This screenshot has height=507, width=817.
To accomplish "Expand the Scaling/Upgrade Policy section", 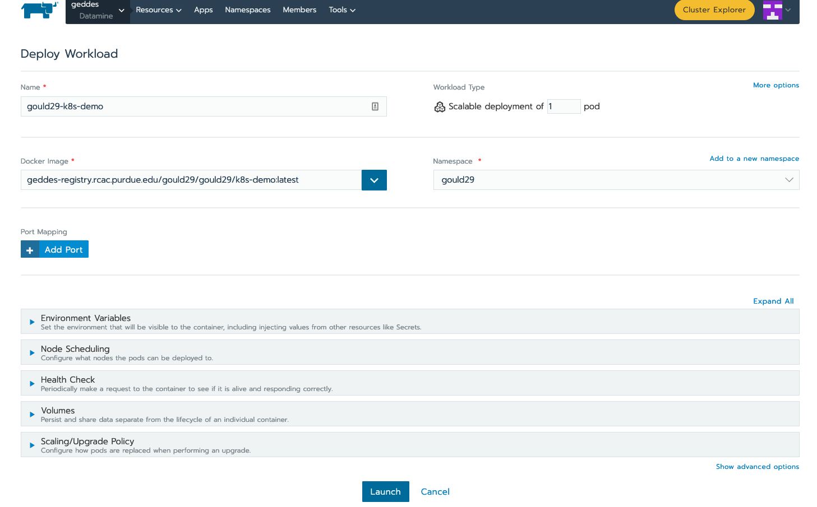I will (x=32, y=444).
